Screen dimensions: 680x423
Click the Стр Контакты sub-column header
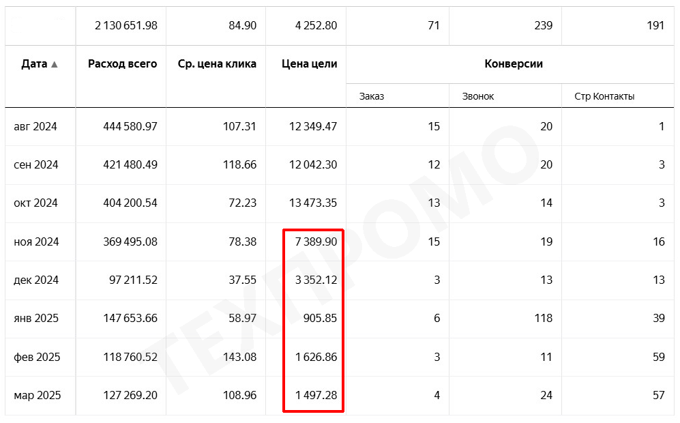click(x=604, y=96)
